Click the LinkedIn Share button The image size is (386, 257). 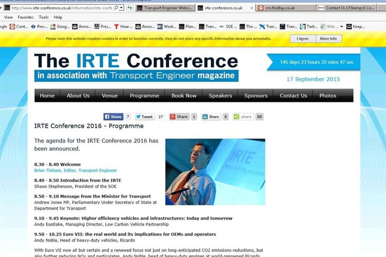[211, 117]
